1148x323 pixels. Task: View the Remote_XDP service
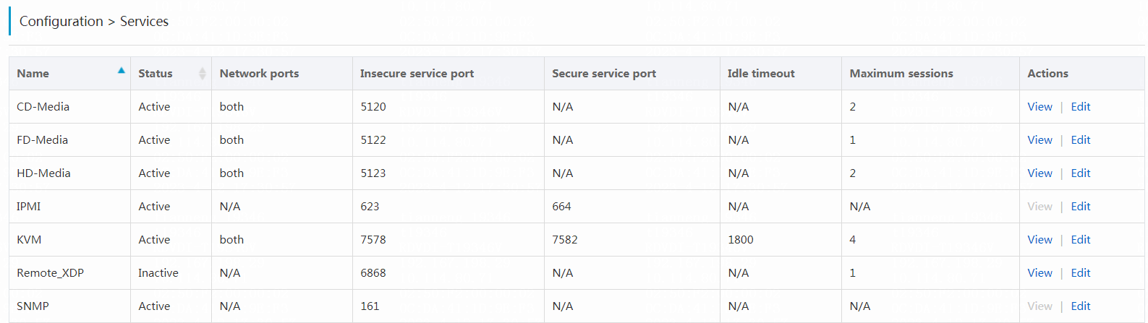1039,272
